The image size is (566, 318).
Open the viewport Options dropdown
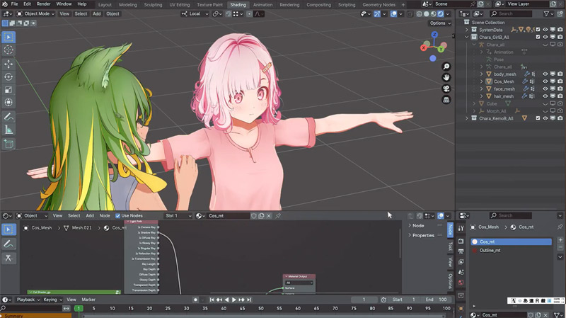point(440,23)
